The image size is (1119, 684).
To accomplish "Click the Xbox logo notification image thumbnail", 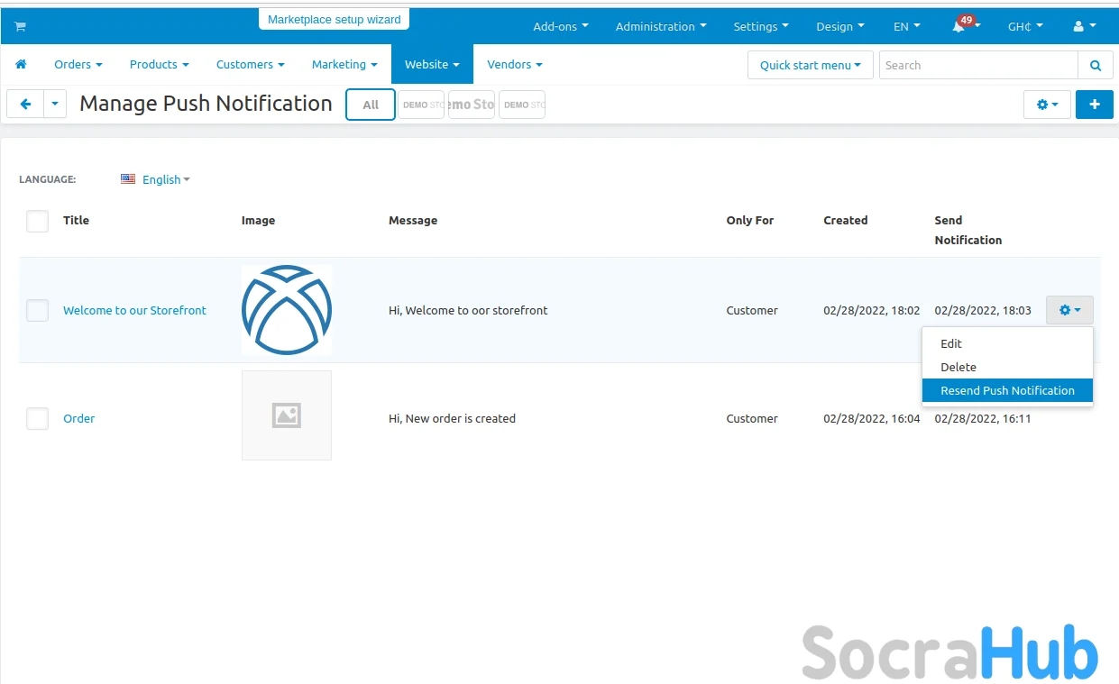I will coord(286,310).
